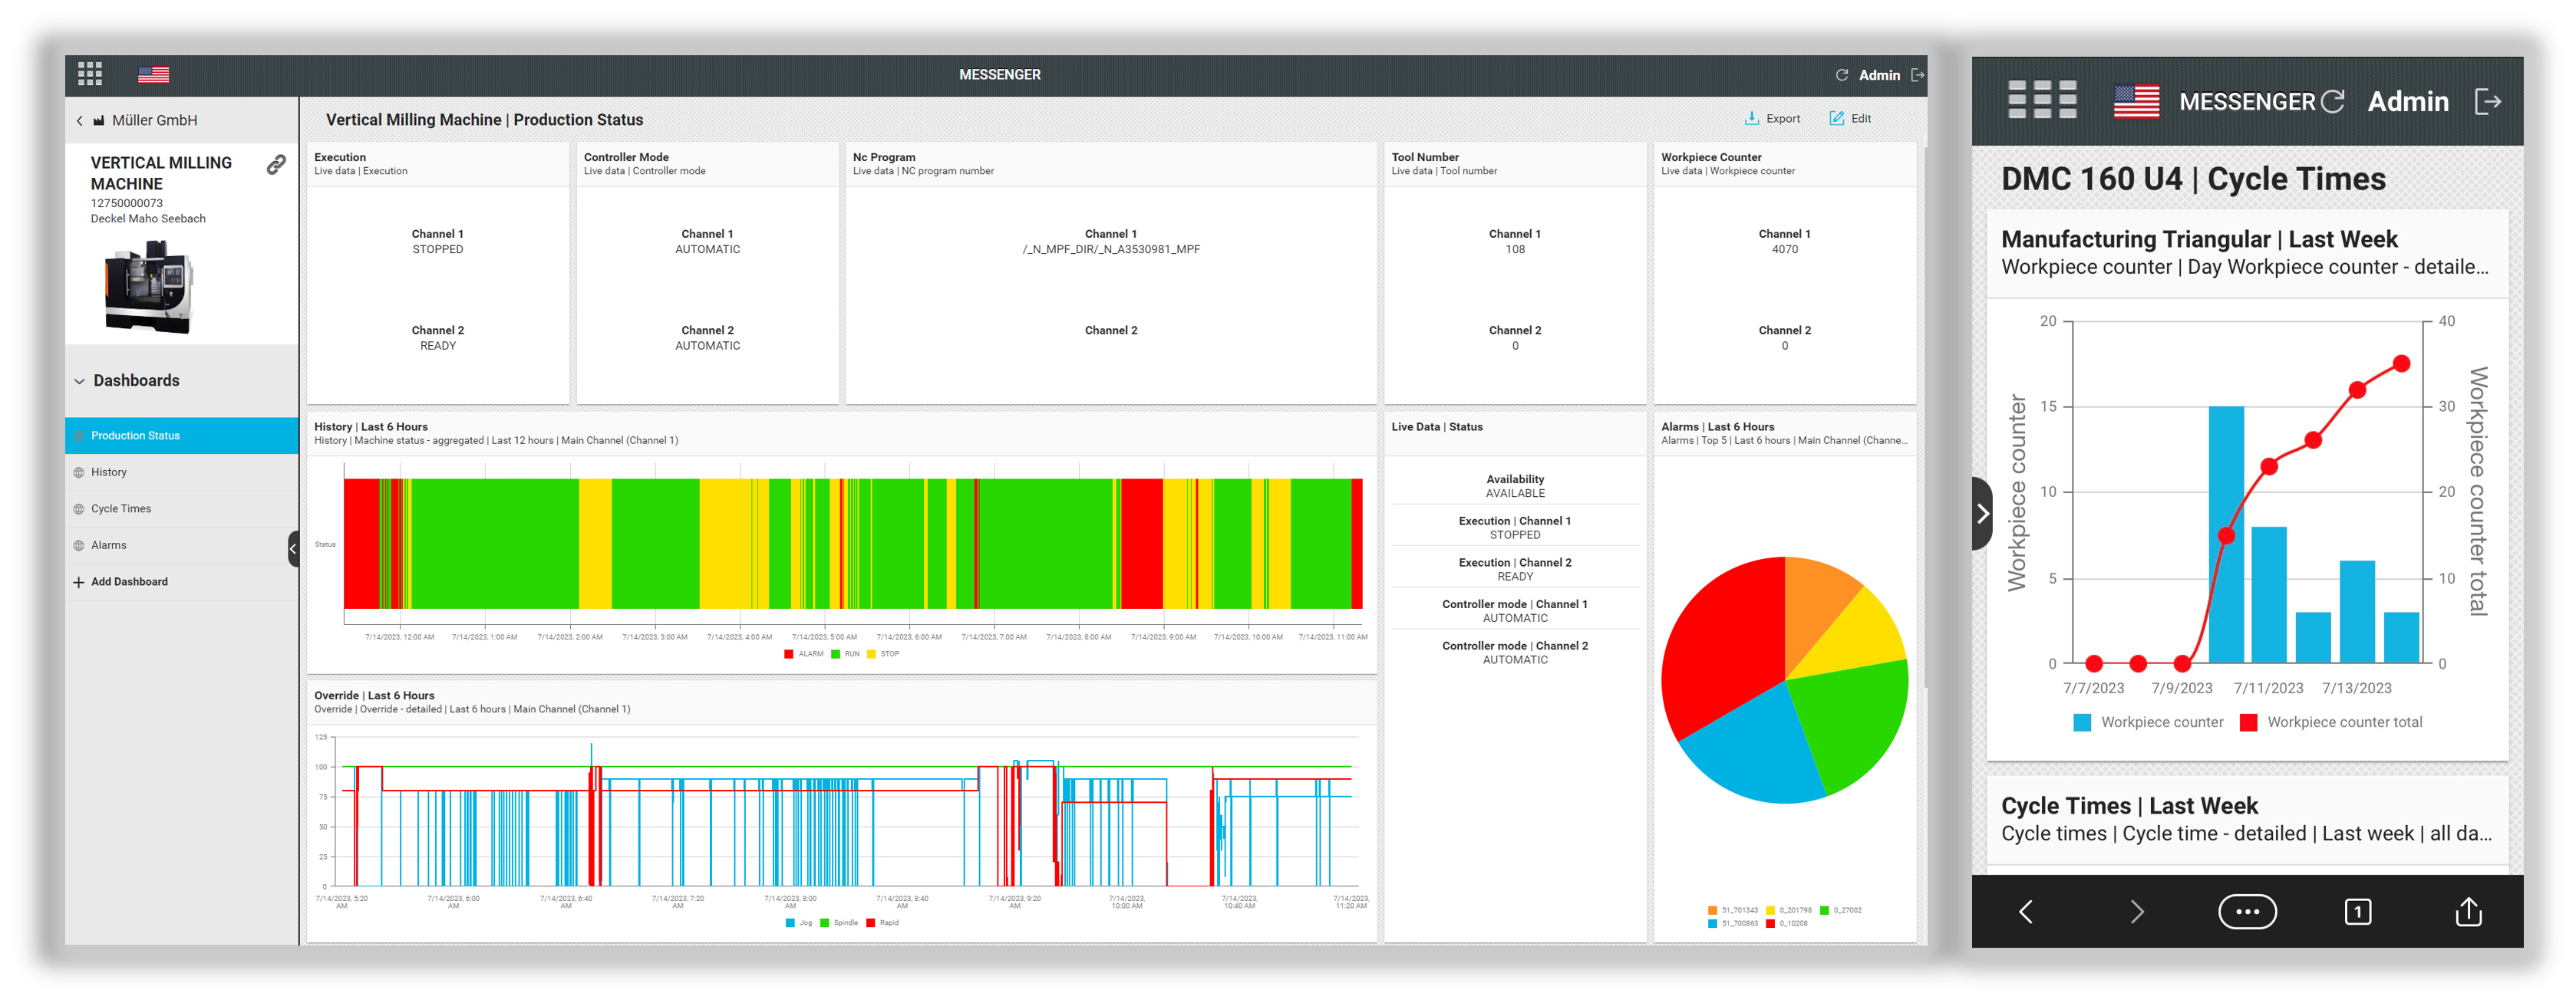Go back using arrow beside Müller GmbH
2576x1003 pixels.
click(x=80, y=121)
